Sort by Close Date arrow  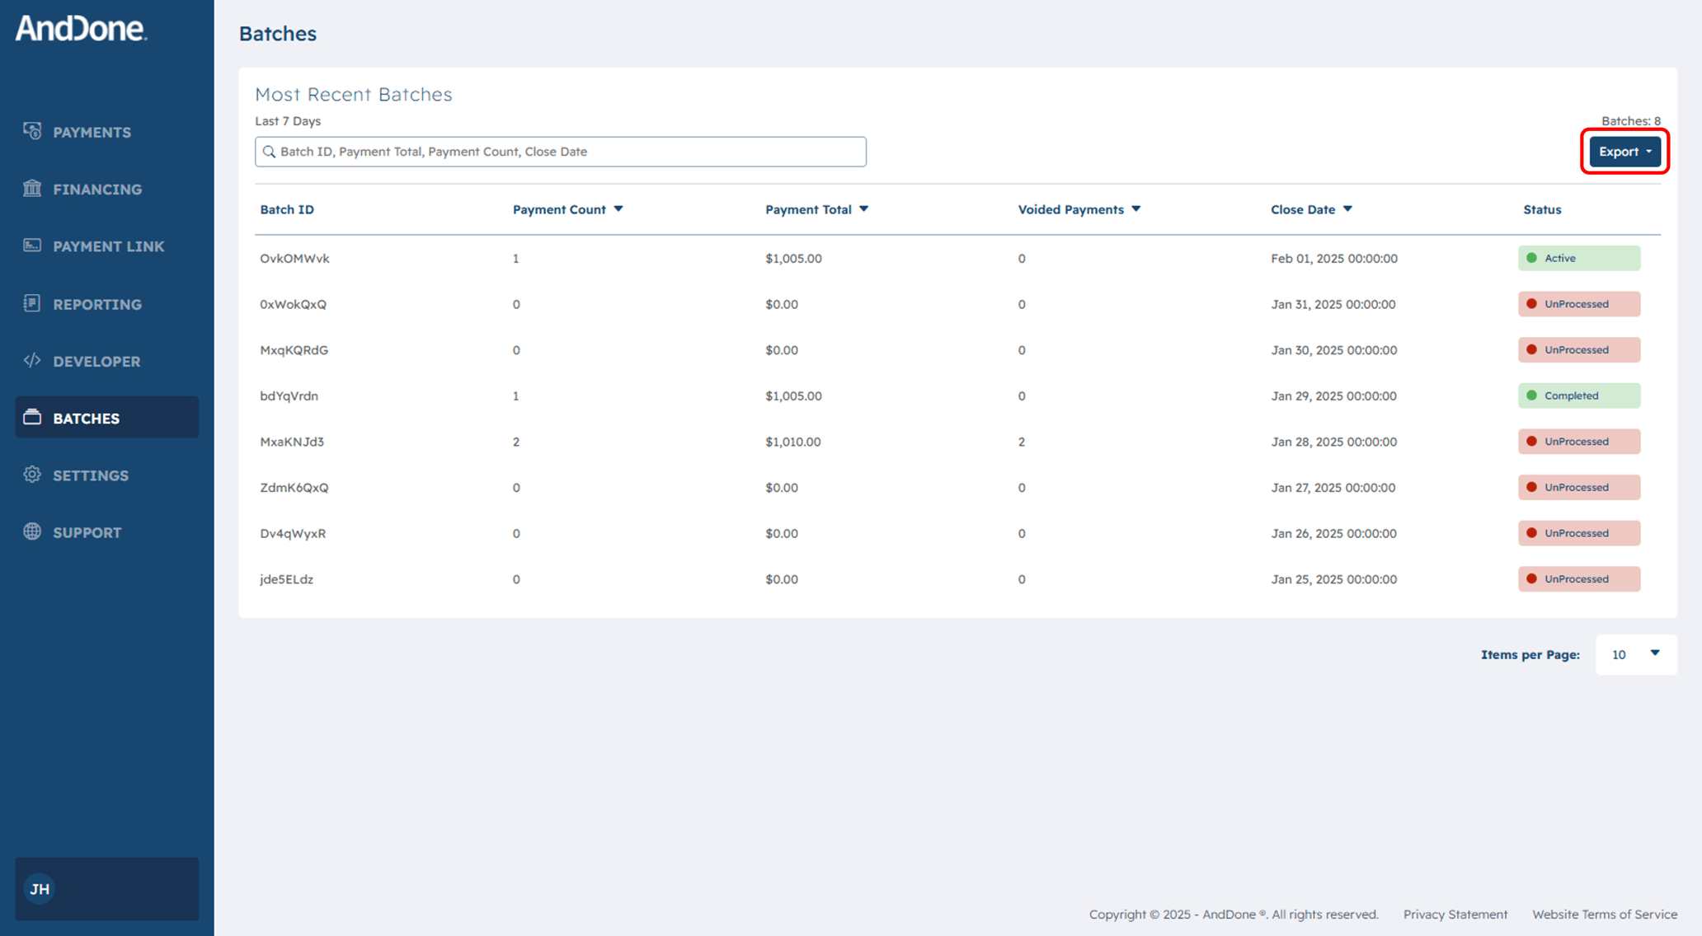pyautogui.click(x=1347, y=209)
